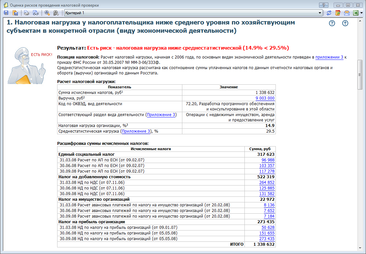Export the report to Excel
This screenshot has width=366, height=254.
(356, 13)
